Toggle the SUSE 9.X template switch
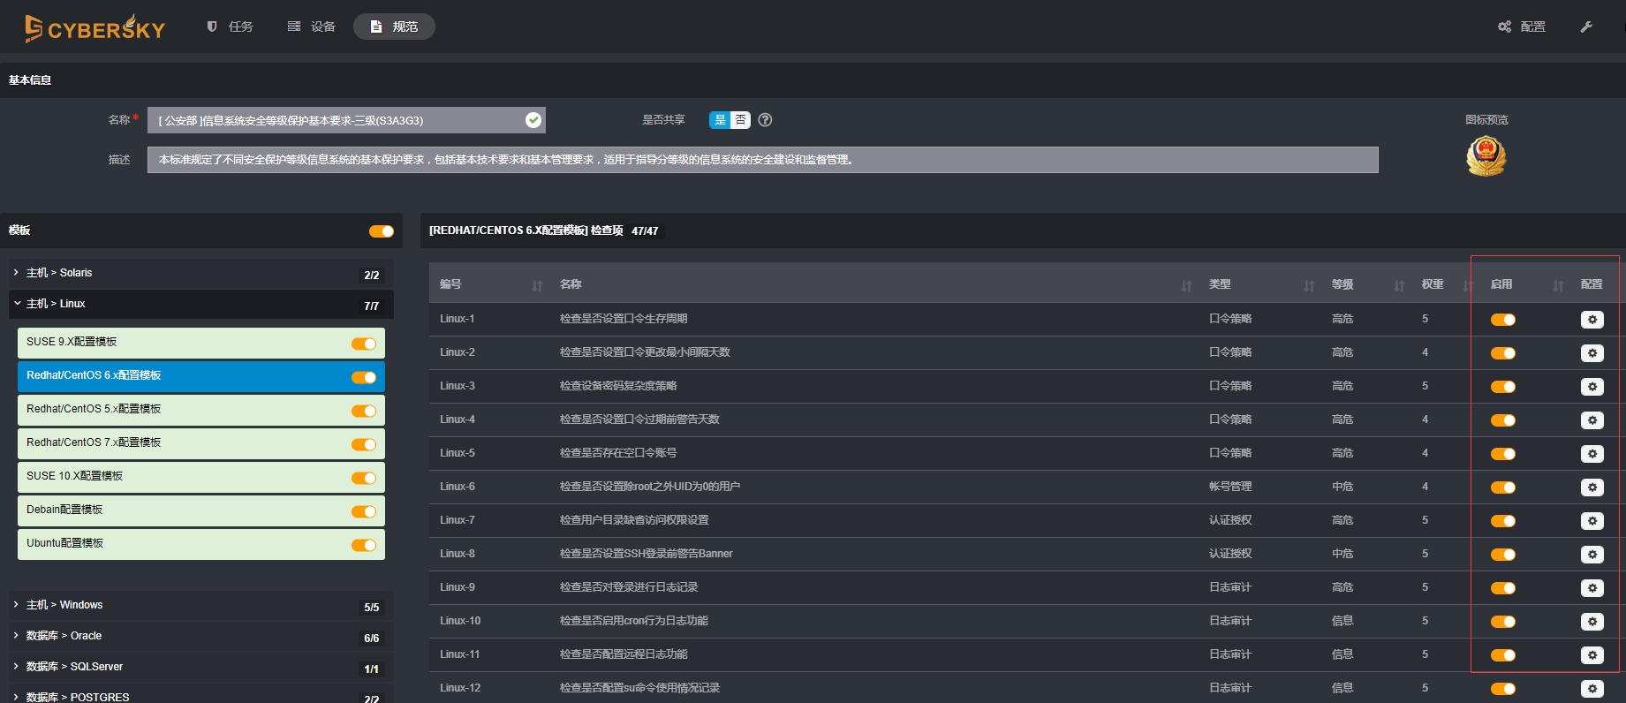 (x=363, y=344)
